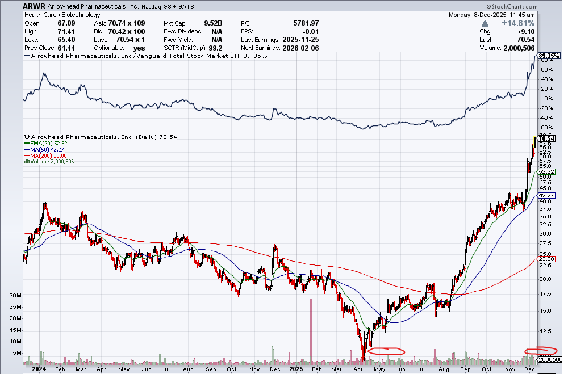The height and width of the screenshot is (374, 568).
Task: Click the date Monday 8-Dec-2025 11:45 am
Action: 491,15
